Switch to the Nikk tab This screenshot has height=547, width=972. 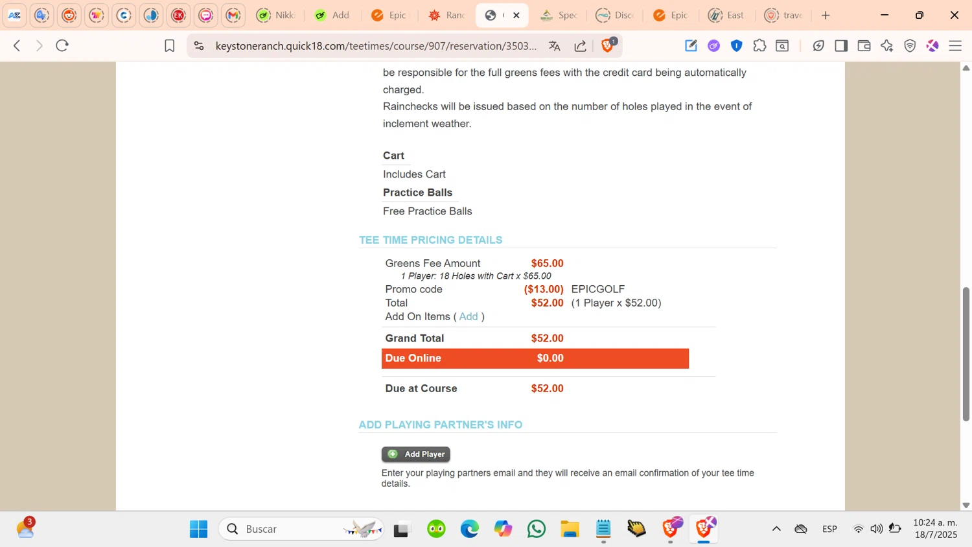pos(276,15)
